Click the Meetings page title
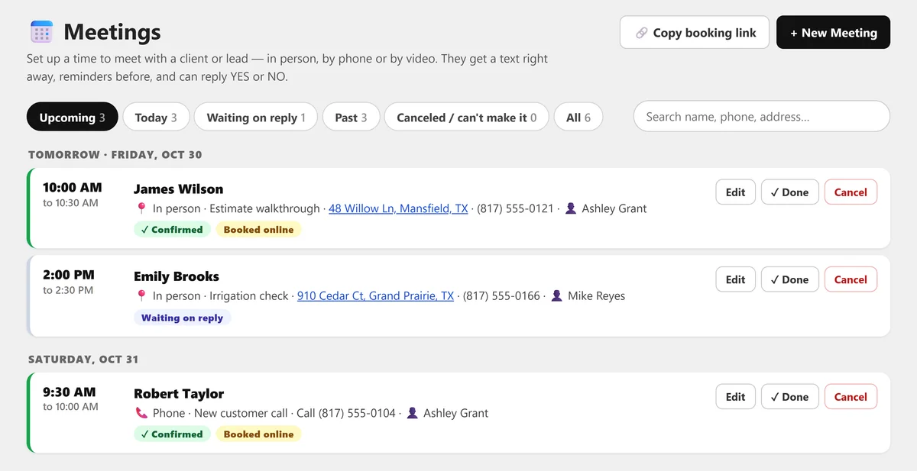Viewport: 917px width, 471px height. pos(112,32)
